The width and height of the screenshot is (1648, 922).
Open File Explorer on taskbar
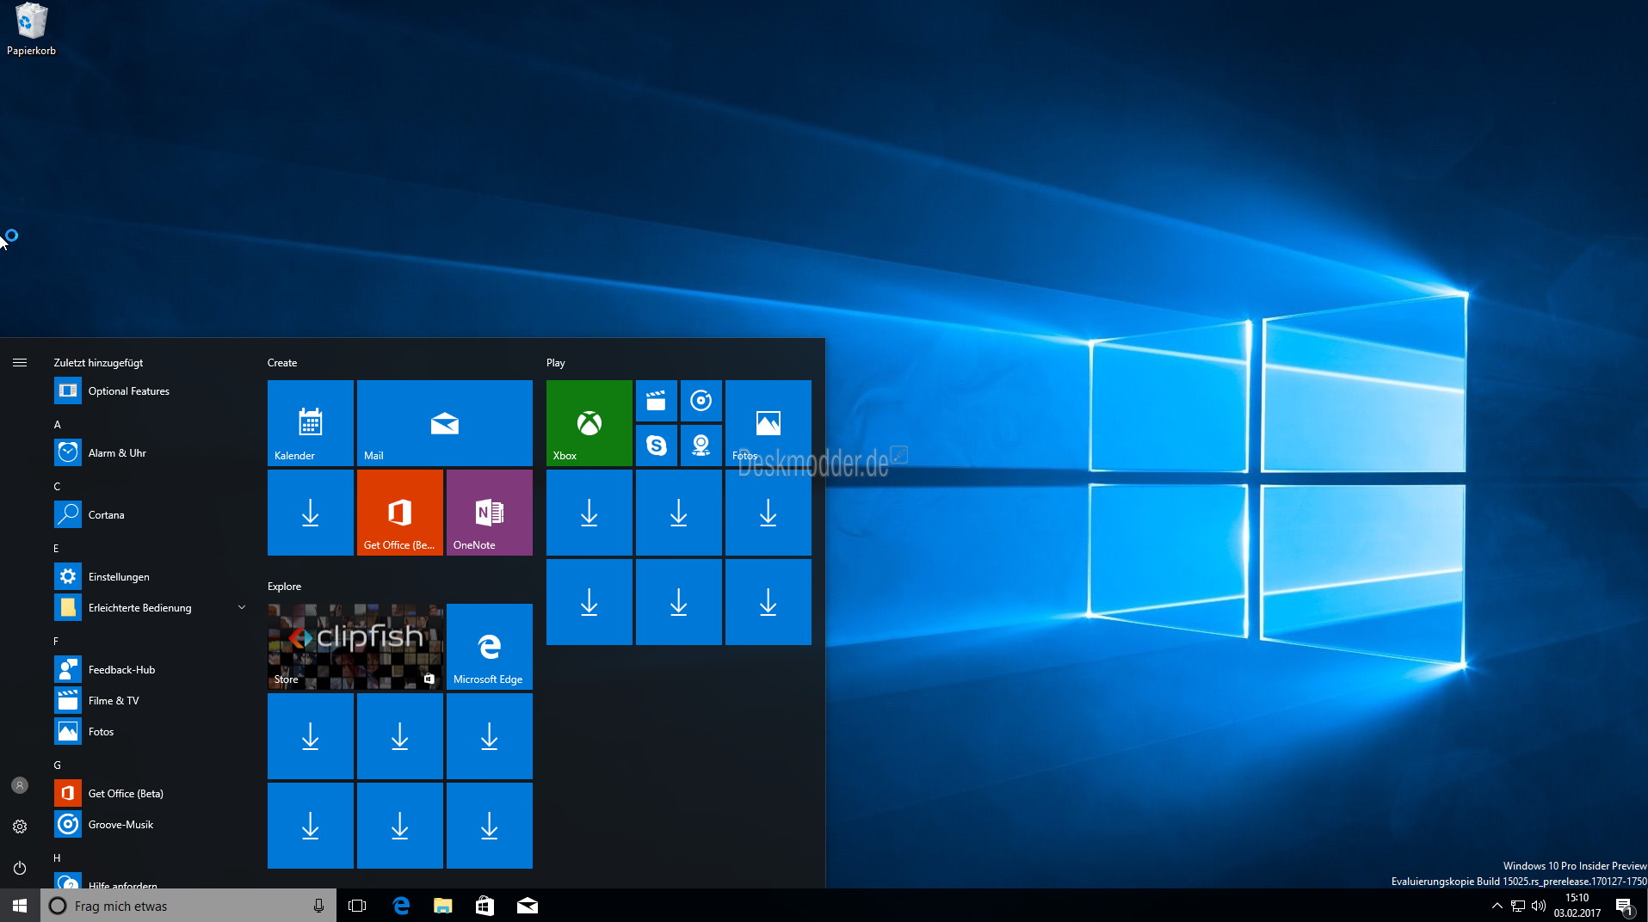pos(442,906)
